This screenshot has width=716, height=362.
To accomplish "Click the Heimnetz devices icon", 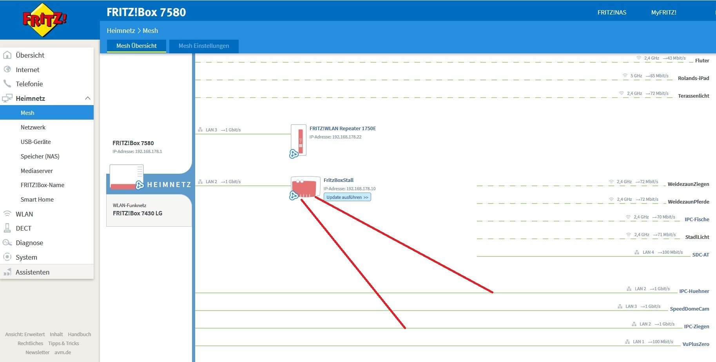I will 7,98.
